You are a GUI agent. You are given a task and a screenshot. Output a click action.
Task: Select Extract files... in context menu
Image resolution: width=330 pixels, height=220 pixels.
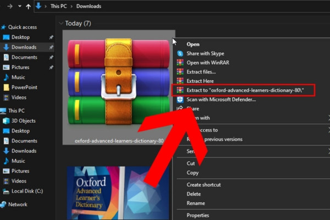[x=201, y=72]
